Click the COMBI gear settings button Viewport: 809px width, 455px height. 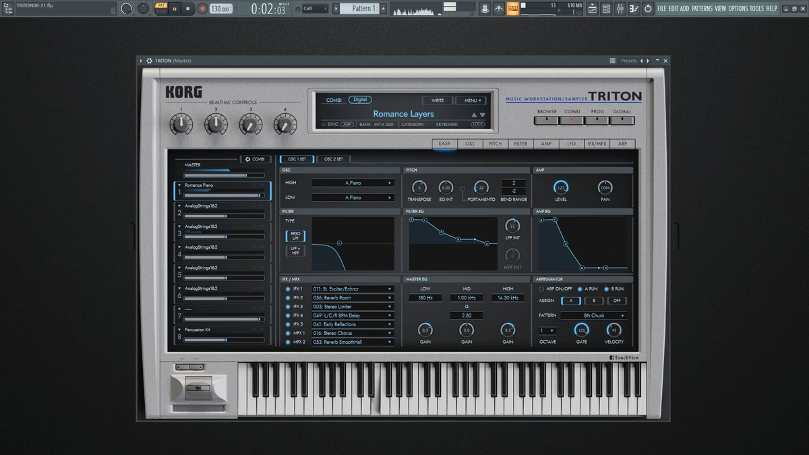click(256, 159)
